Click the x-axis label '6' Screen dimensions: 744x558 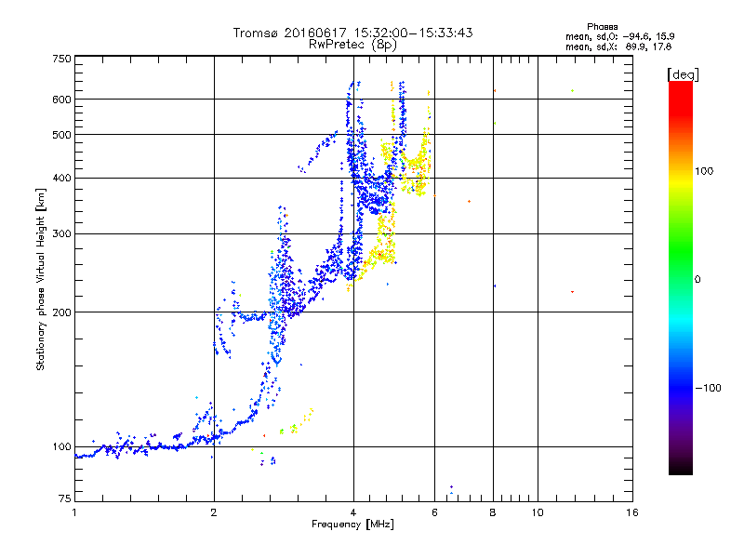click(x=434, y=512)
